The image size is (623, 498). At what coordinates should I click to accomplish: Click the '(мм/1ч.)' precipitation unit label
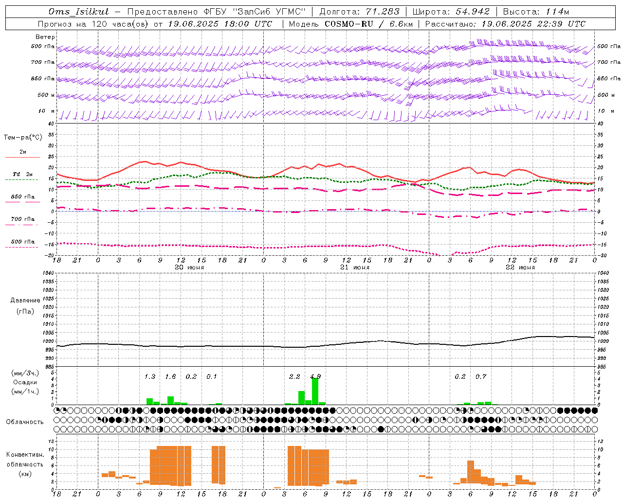[x=25, y=391]
